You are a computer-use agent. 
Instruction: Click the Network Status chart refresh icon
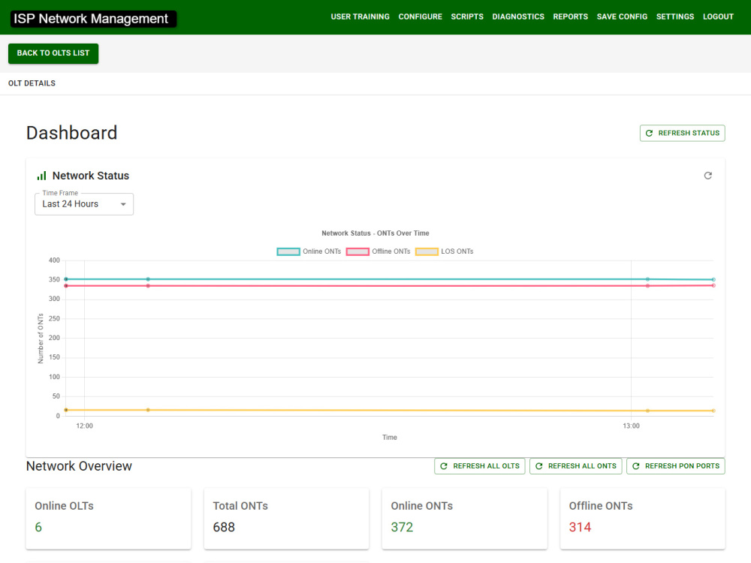[707, 176]
